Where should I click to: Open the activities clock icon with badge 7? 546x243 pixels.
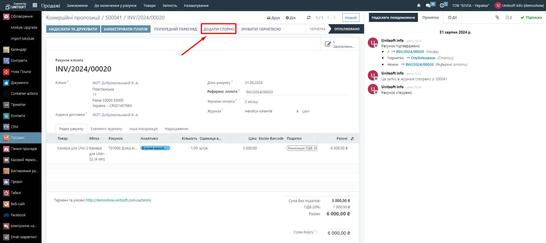tap(442, 5)
